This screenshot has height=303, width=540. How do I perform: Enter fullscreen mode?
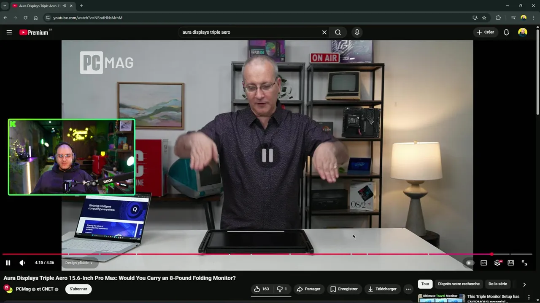(524, 263)
